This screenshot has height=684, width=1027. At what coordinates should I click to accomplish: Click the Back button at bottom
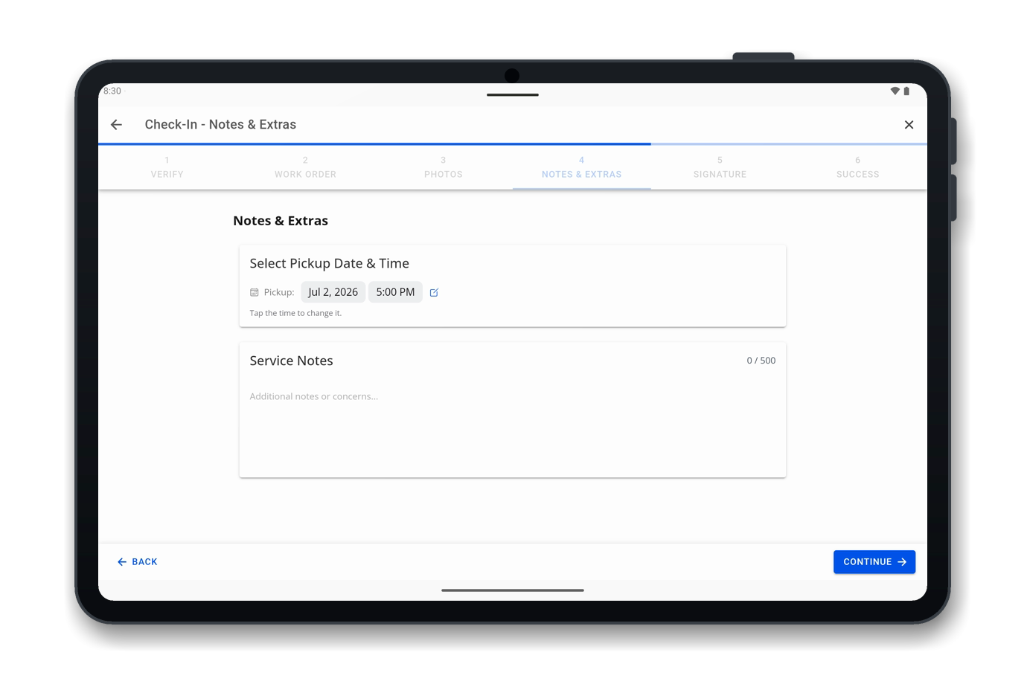pyautogui.click(x=138, y=562)
